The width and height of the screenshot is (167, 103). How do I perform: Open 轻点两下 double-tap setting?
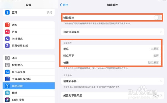pyautogui.click(x=112, y=55)
